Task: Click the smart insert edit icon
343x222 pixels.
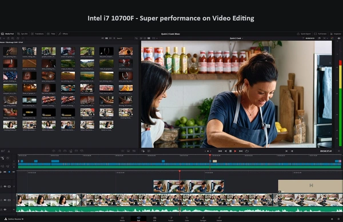Action: (x=53, y=151)
